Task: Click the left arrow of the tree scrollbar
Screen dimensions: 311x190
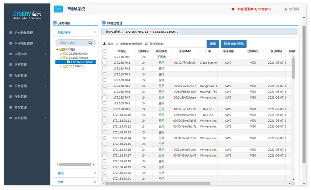Action: click(57, 165)
